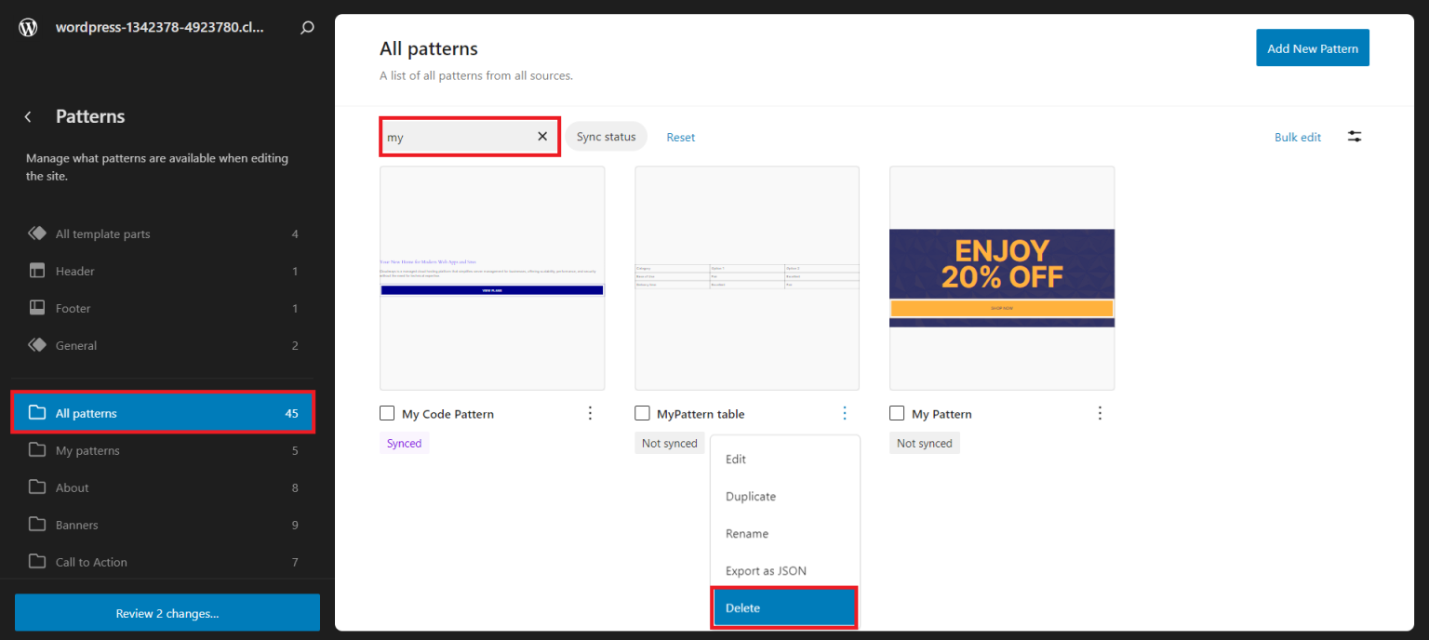Click the MyPattern table title
The image size is (1429, 640).
click(701, 414)
